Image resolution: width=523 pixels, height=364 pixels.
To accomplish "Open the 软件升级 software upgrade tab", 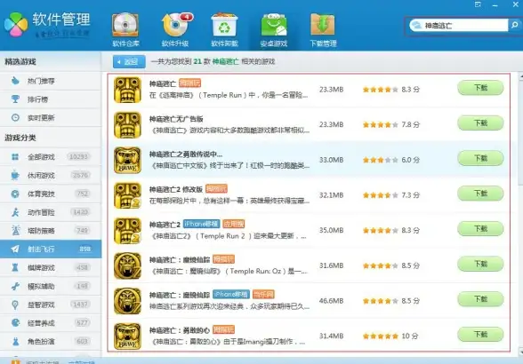I will coord(176,30).
